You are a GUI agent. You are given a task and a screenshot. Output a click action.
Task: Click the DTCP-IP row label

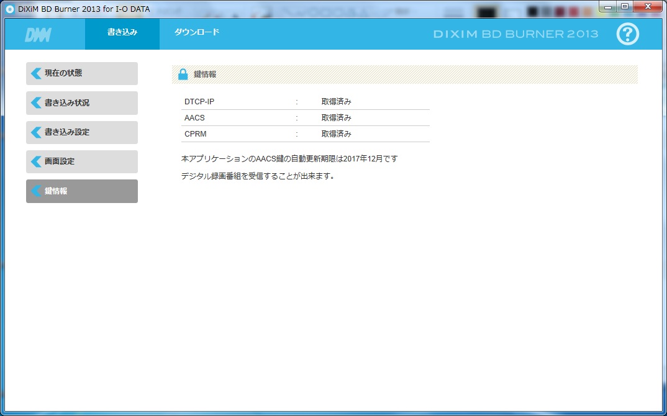coord(199,102)
